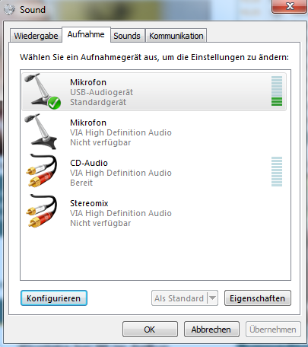Select the Aufnahme tab
This screenshot has width=308, height=347.
coord(86,34)
